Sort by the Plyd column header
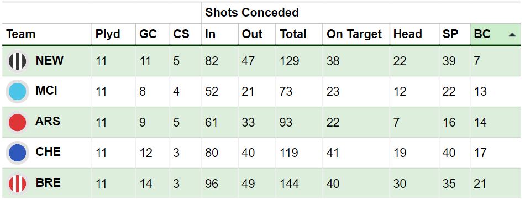The width and height of the screenshot is (525, 199). point(108,34)
